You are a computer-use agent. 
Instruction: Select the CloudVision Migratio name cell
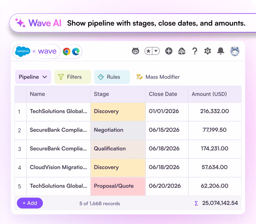point(59,168)
